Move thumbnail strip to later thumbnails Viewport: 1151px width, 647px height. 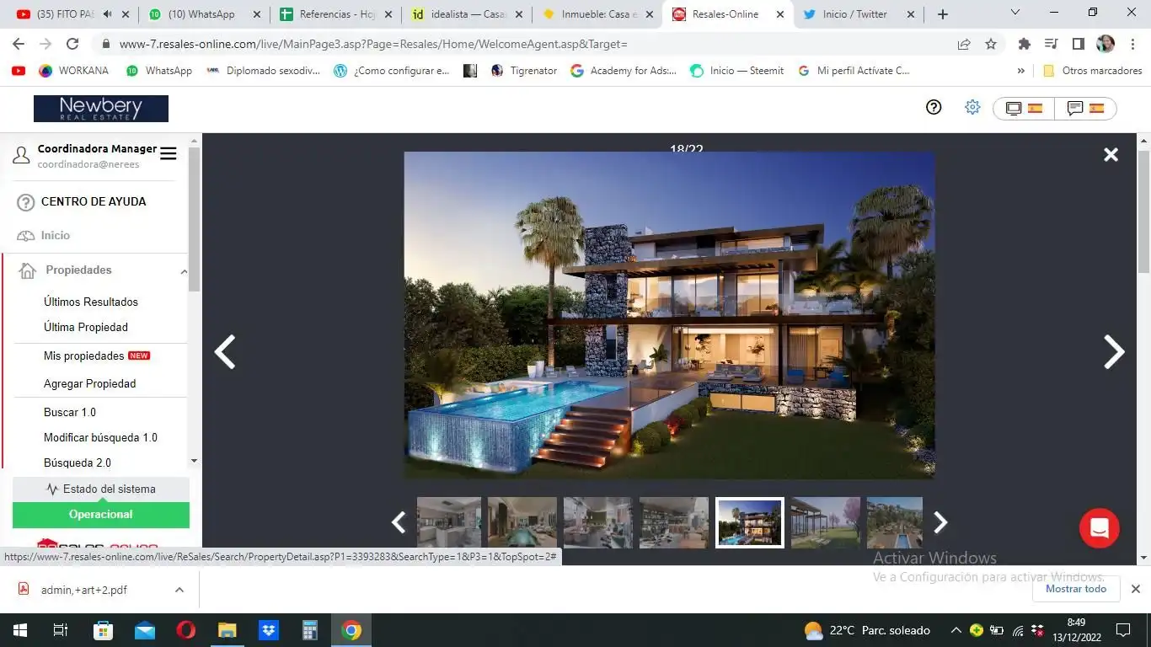pyautogui.click(x=940, y=522)
